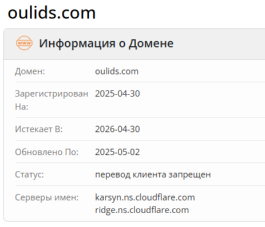Click the Статус: label
The width and height of the screenshot is (265, 227).
[29, 174]
